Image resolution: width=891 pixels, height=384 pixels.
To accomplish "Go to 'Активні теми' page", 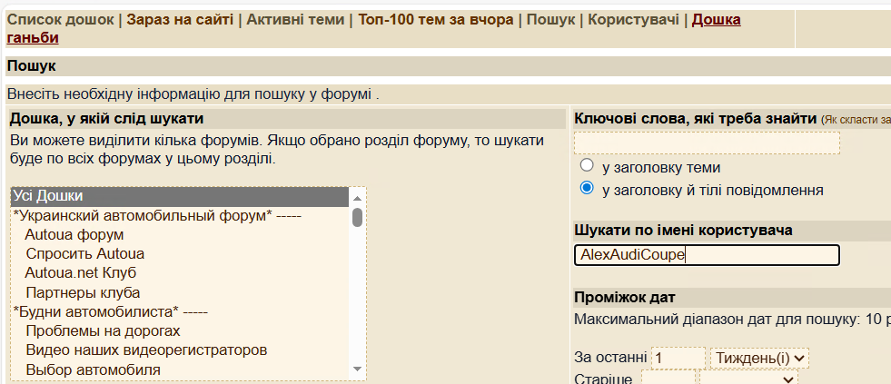I will pos(295,19).
